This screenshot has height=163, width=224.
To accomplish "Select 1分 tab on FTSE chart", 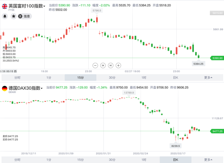I will pyautogui.click(x=49, y=78).
